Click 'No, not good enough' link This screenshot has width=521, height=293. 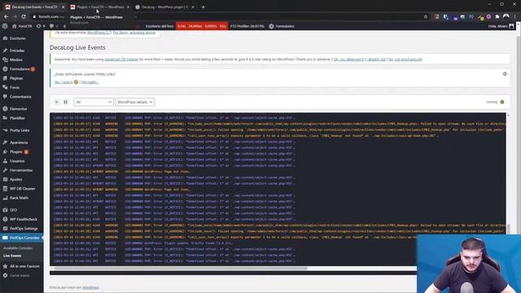pos(405,59)
